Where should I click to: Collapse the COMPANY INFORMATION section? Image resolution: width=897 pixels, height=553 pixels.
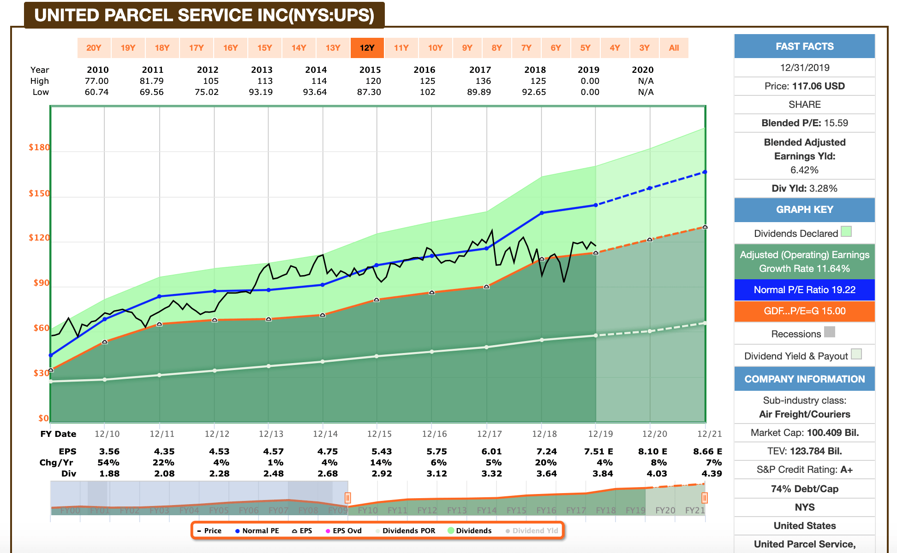point(804,378)
